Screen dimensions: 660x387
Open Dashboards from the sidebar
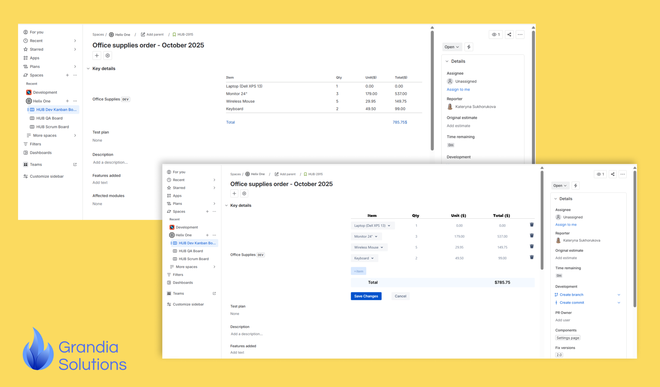[182, 282]
